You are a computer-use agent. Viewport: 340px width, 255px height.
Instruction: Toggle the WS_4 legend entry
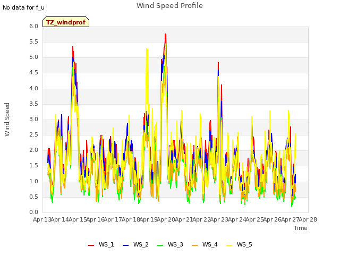pos(205,244)
